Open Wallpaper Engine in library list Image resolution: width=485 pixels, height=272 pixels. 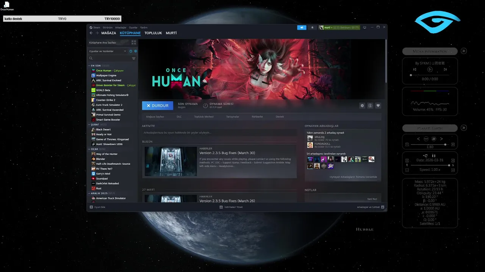(x=106, y=76)
